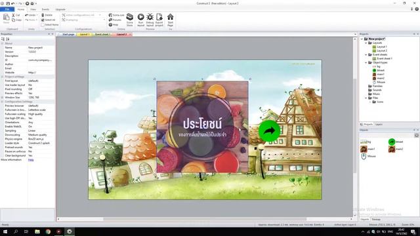The image size is (420, 236).
Task: Select bg object in Objects panel
Action: 366,142
